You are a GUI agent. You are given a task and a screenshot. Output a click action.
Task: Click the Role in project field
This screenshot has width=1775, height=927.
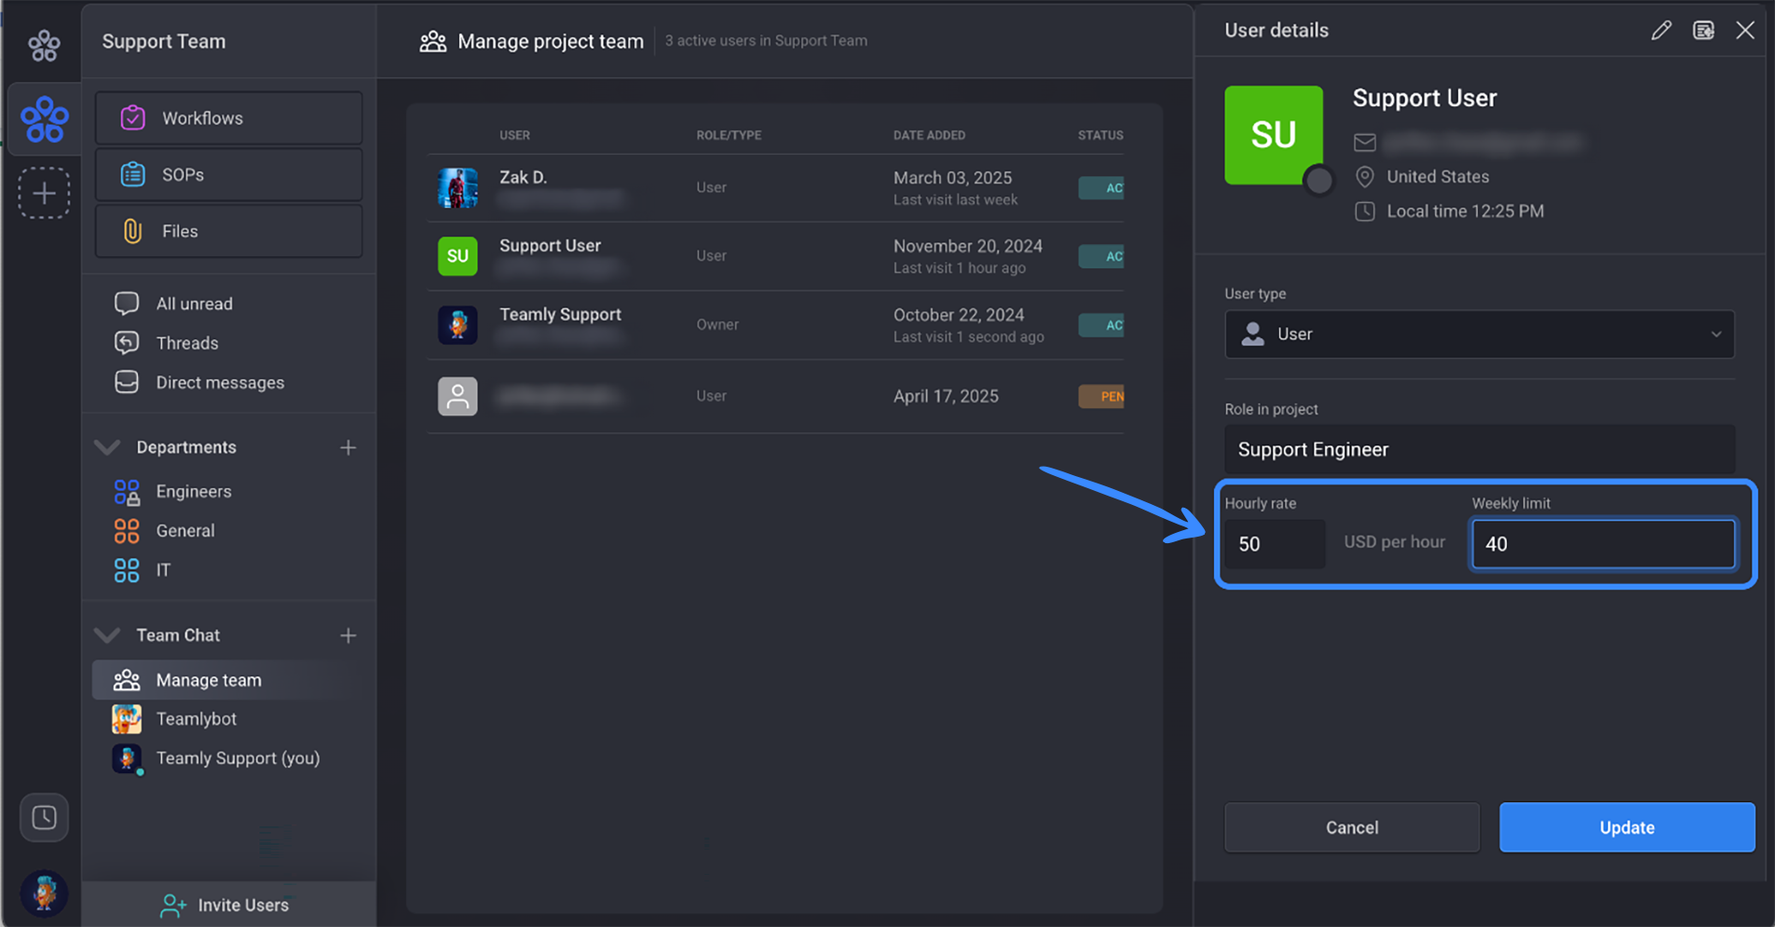pyautogui.click(x=1480, y=449)
